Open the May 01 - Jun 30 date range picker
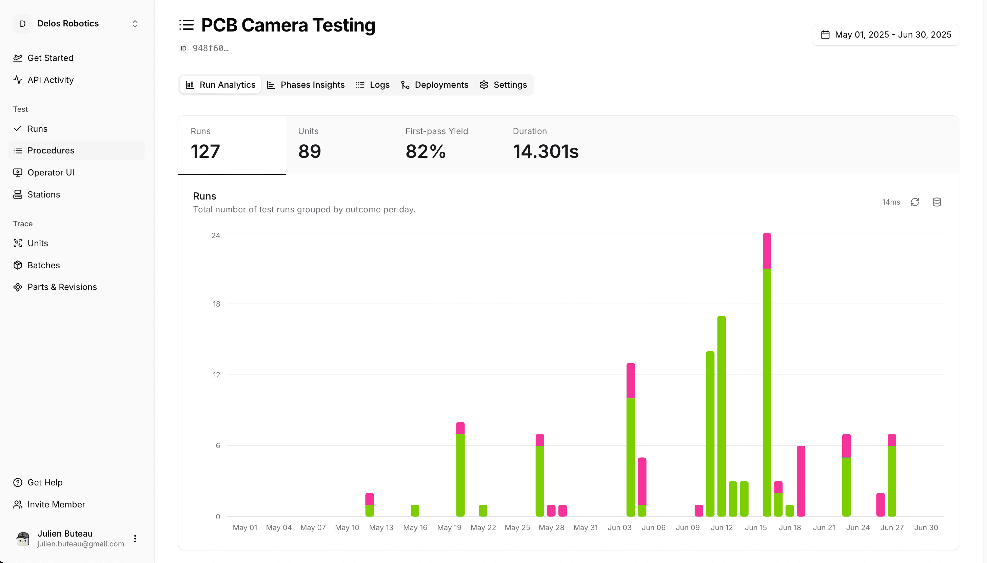 click(886, 35)
